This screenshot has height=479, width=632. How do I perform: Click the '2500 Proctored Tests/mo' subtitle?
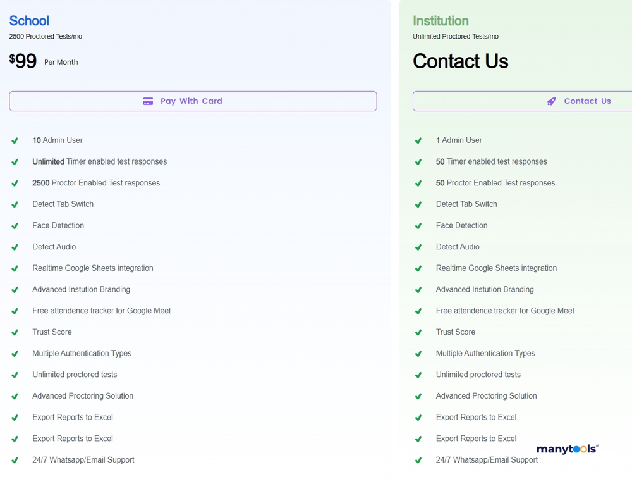46,36
